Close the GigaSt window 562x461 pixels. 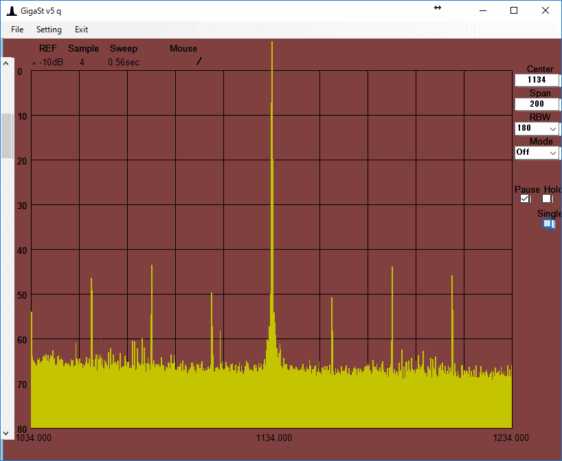point(545,10)
